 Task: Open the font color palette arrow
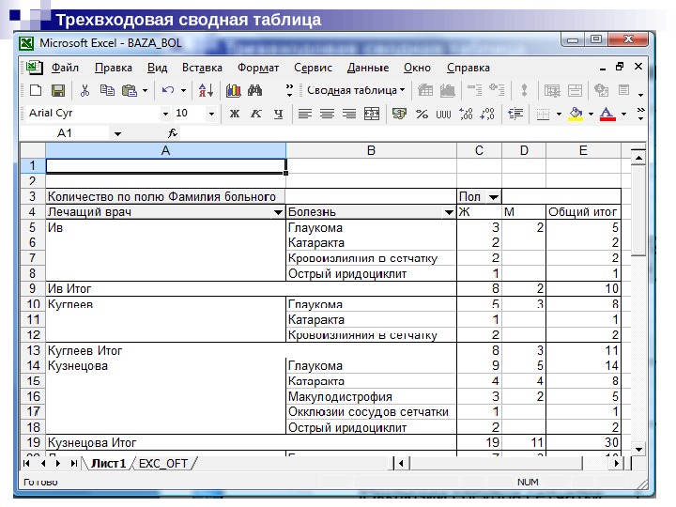tap(623, 115)
